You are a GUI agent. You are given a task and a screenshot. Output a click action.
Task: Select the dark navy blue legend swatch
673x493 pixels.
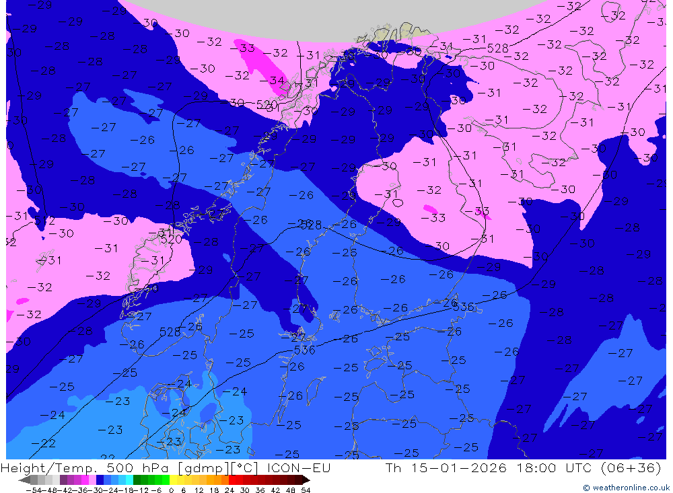(100, 480)
